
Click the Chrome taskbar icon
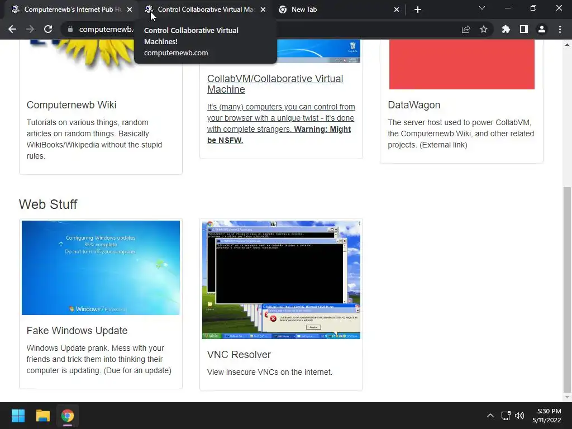coord(68,416)
